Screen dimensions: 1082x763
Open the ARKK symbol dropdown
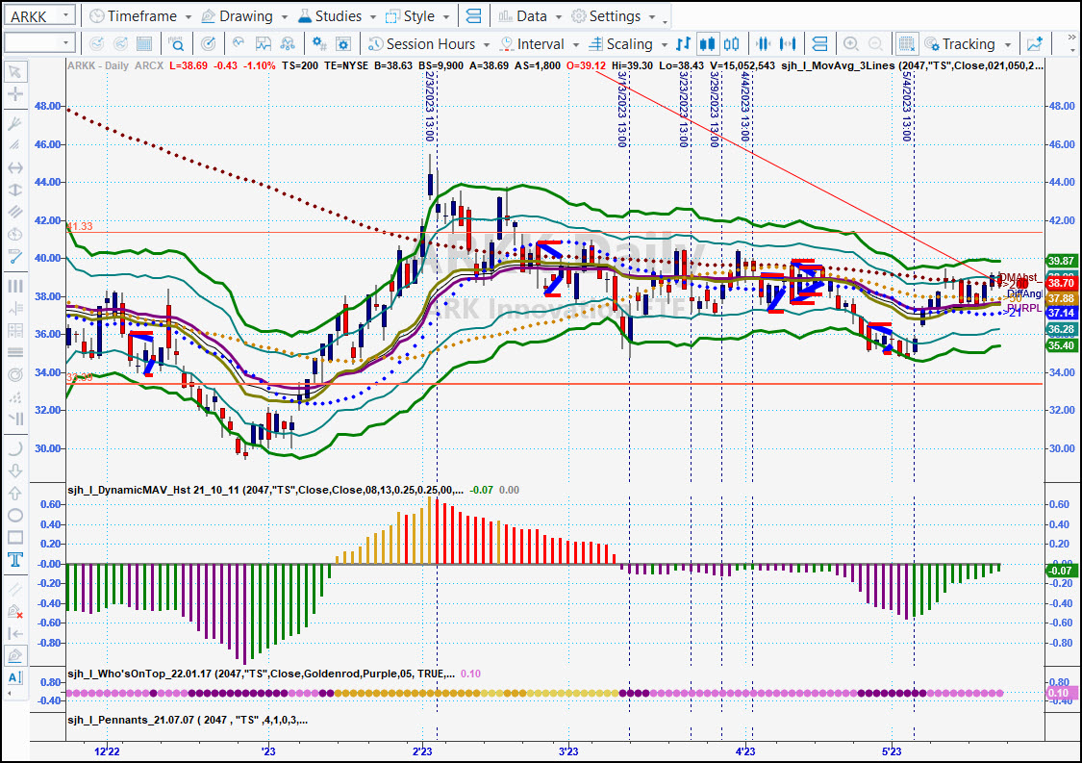coord(66,16)
